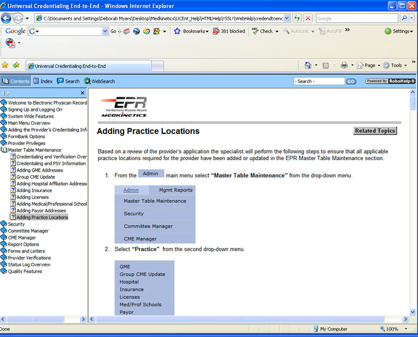
Task: Click the GO button next to Search box
Action: click(351, 81)
